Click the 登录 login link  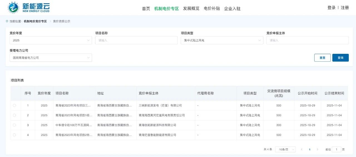(x=331, y=8)
